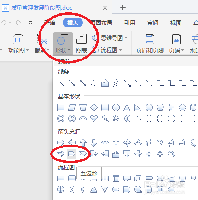Image resolution: width=198 pixels, height=200 pixels.
Task: Select the lightning bolt shape
Action: [105, 118]
